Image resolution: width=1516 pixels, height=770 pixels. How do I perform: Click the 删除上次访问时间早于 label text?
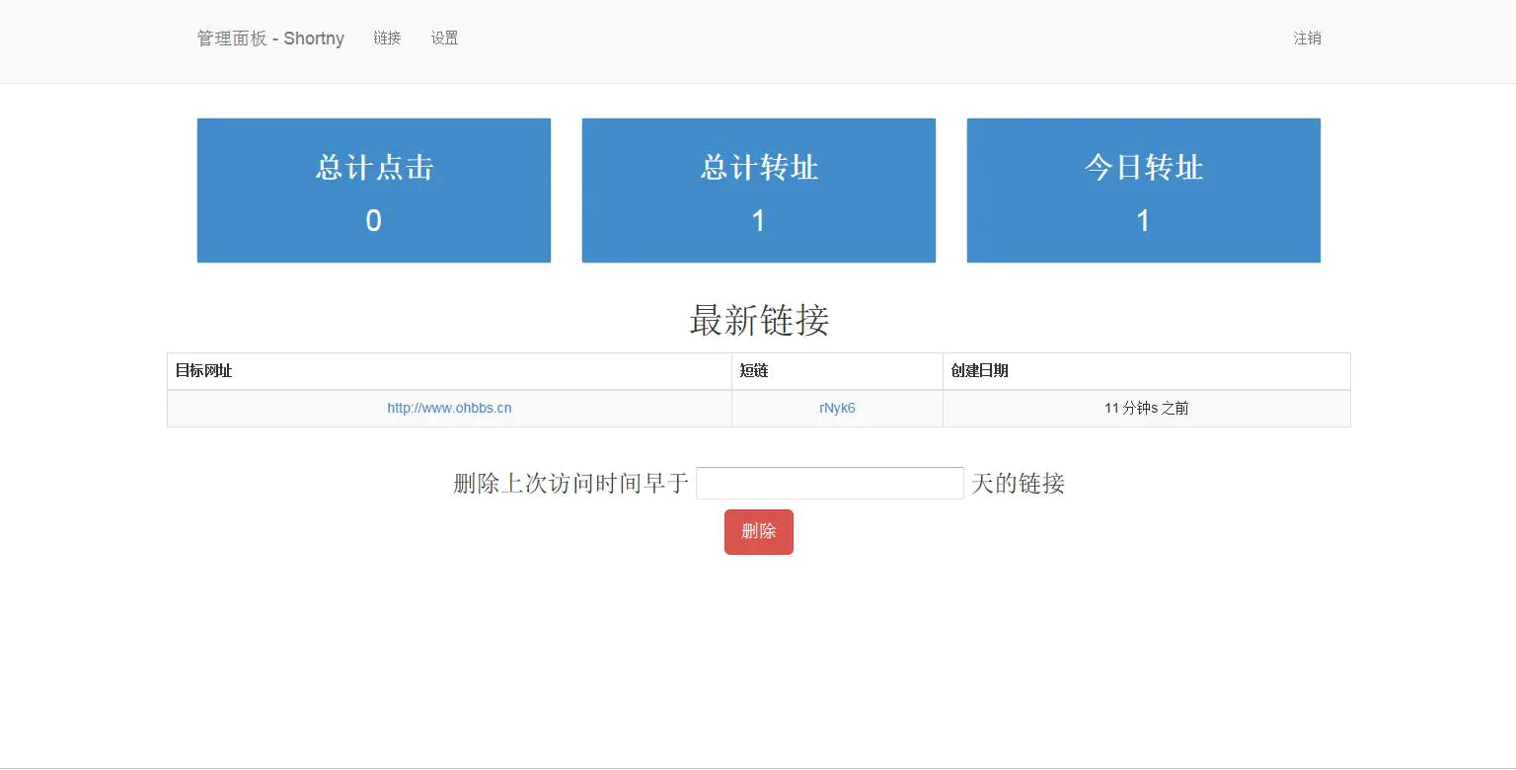point(568,483)
